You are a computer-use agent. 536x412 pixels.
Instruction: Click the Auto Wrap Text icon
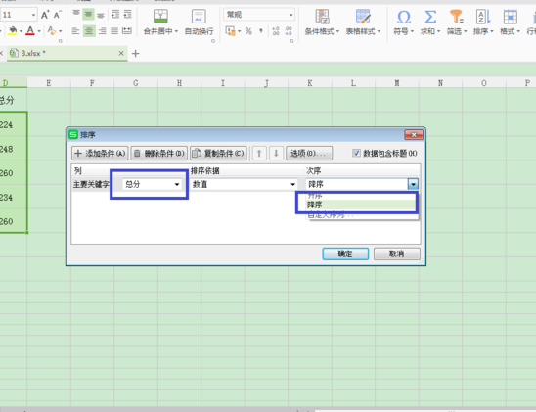pos(199,16)
